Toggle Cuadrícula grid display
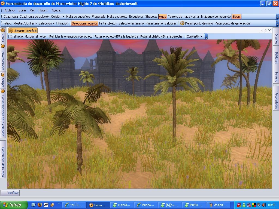Screen dimensions: 279x209 (x=11, y=17)
